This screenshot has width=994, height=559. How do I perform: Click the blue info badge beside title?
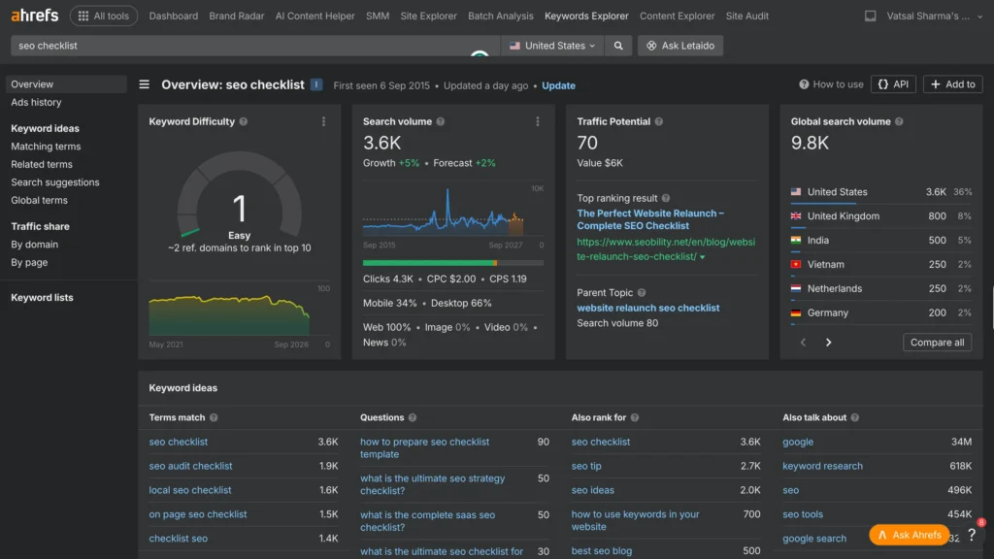(x=316, y=84)
